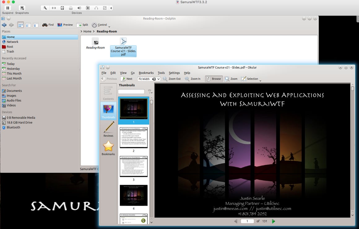Click the hard disk device icon
Image resolution: width=359 pixels, height=229 pixels.
(62, 8)
